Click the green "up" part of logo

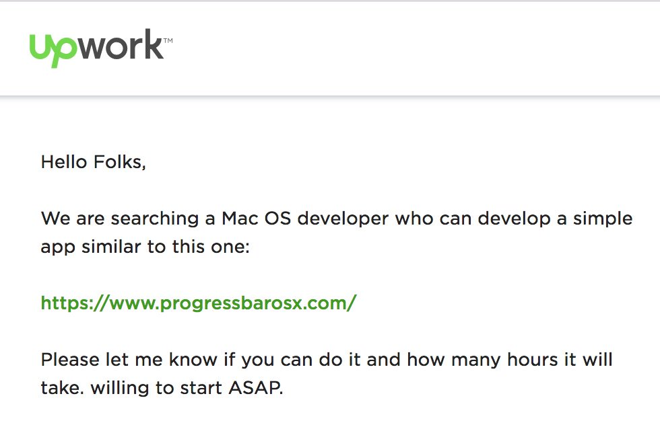click(x=53, y=50)
